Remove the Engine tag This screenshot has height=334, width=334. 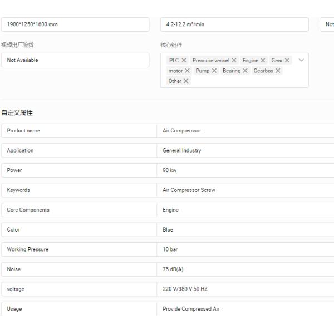pyautogui.click(x=263, y=60)
